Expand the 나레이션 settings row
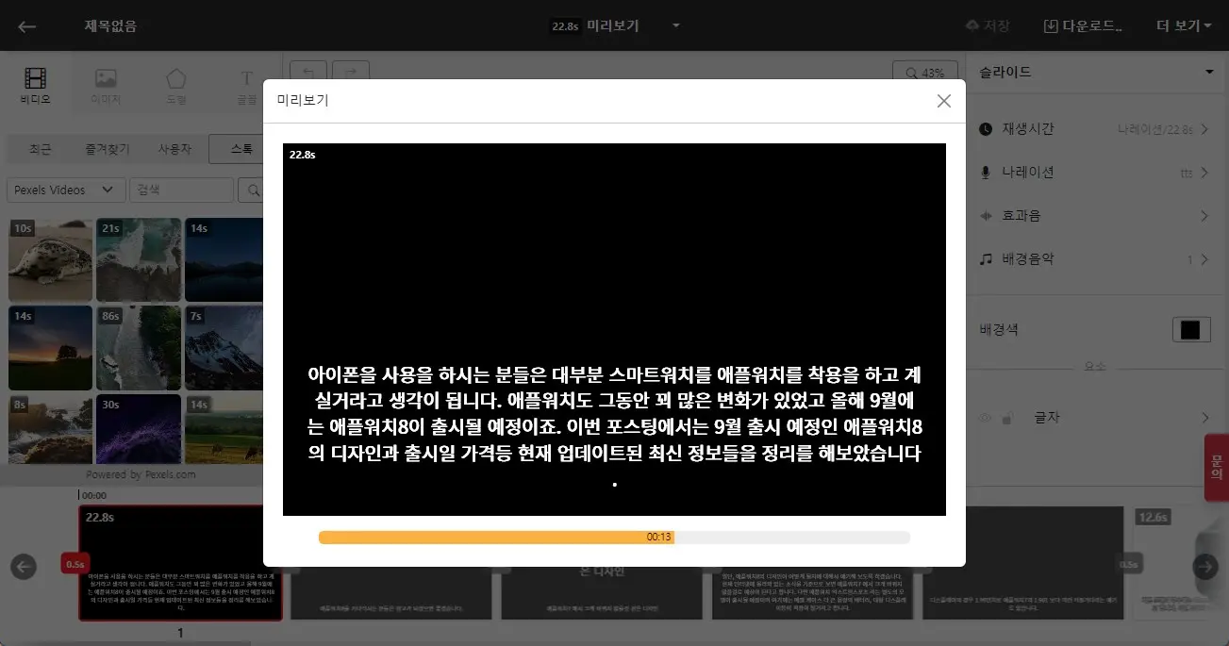1229x646 pixels. click(1094, 172)
